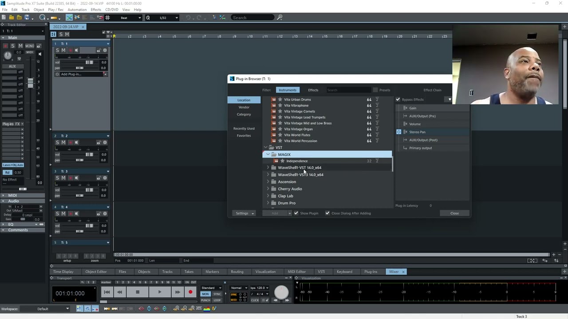568x319 pixels.
Task: Open the 1/32 quantize dropdown
Action: 176,18
